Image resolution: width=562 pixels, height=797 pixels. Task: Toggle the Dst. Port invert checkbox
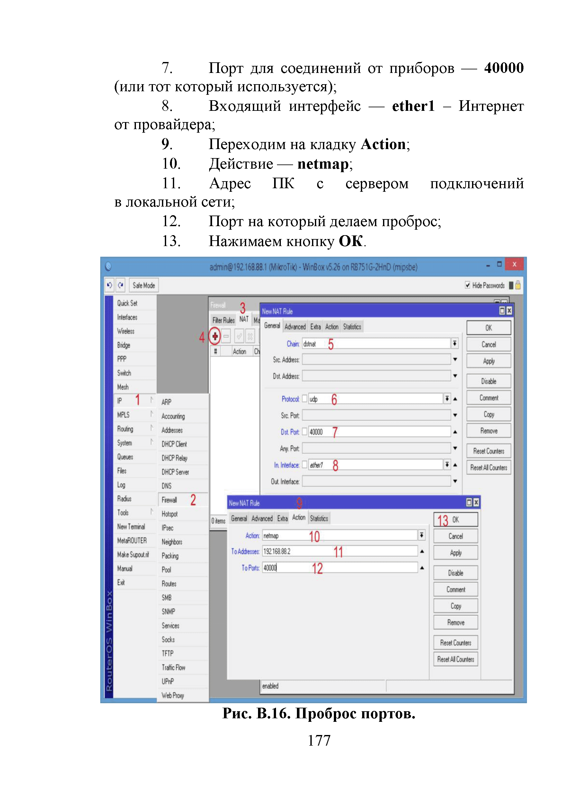click(x=304, y=431)
